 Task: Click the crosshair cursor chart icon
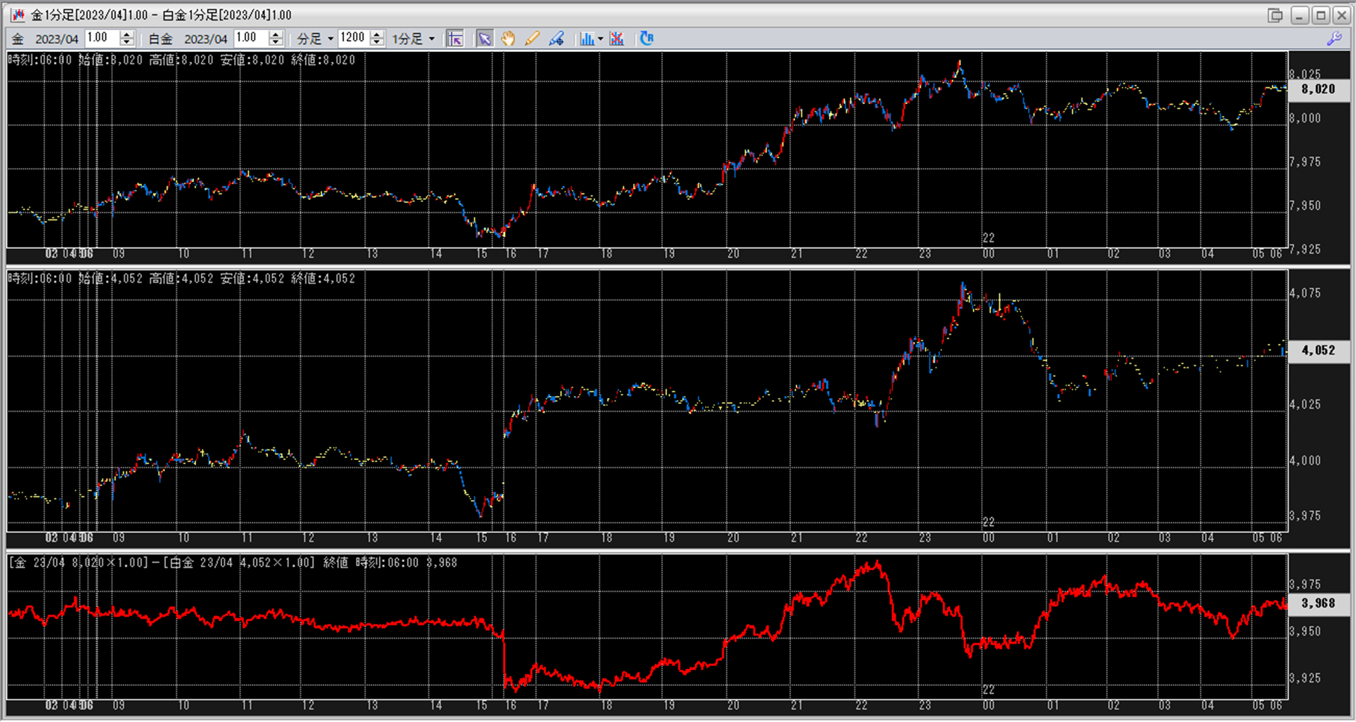click(455, 39)
